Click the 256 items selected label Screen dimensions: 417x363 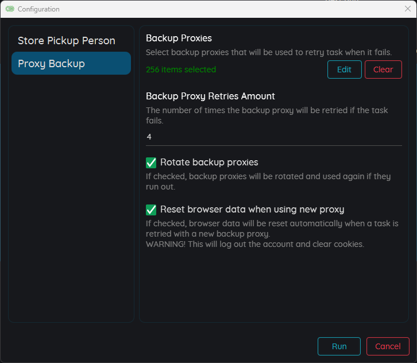181,69
